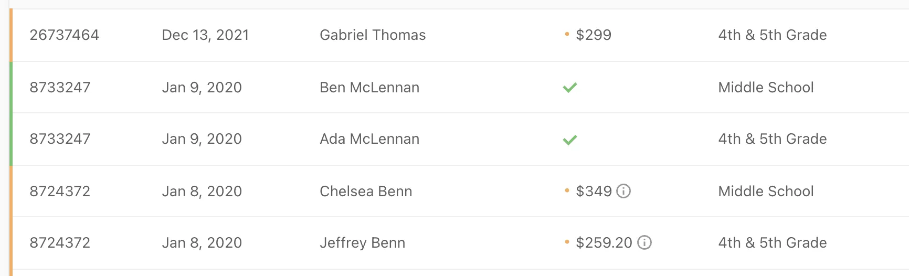The height and width of the screenshot is (276, 909).
Task: Click the $259.20 outstanding amount
Action: pos(604,243)
